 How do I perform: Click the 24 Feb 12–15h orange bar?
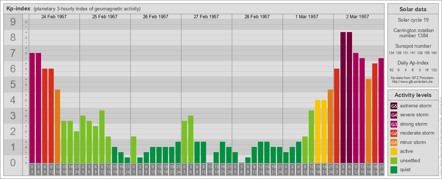[57, 126]
